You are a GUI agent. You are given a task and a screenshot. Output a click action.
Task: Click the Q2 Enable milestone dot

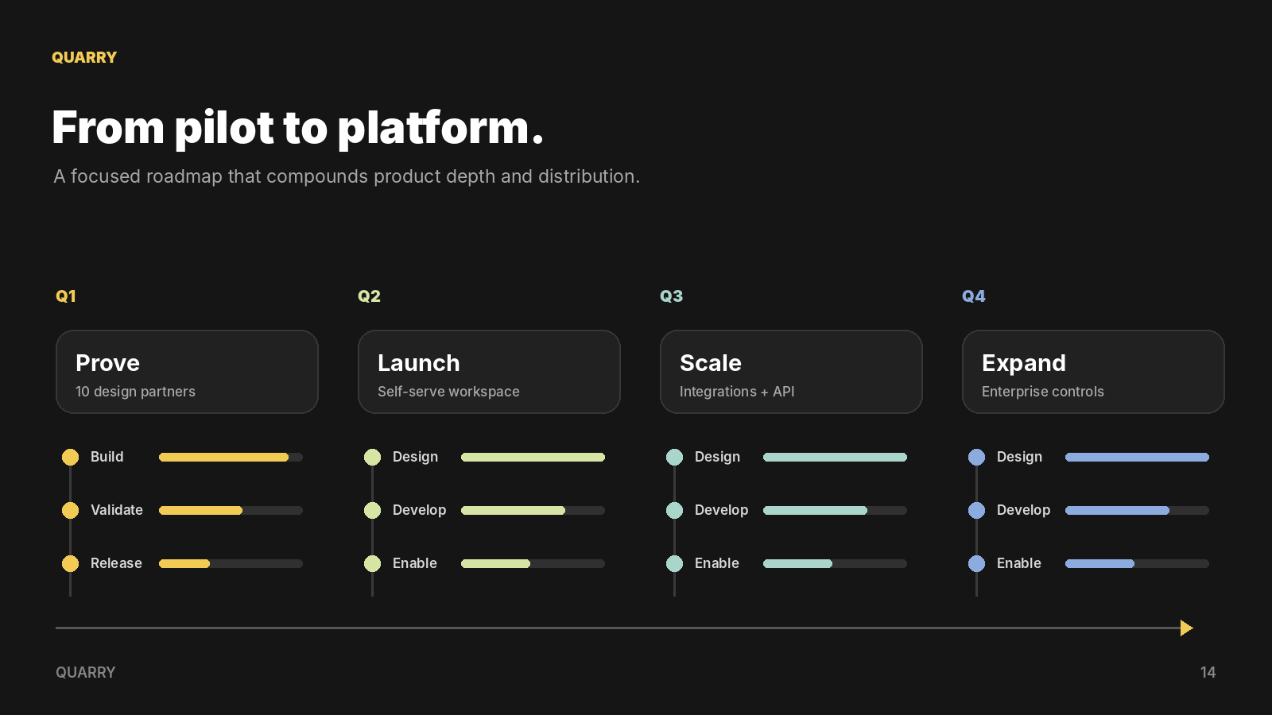tap(373, 563)
